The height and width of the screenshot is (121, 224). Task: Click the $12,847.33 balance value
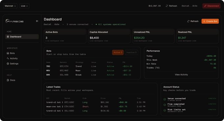point(154,6)
